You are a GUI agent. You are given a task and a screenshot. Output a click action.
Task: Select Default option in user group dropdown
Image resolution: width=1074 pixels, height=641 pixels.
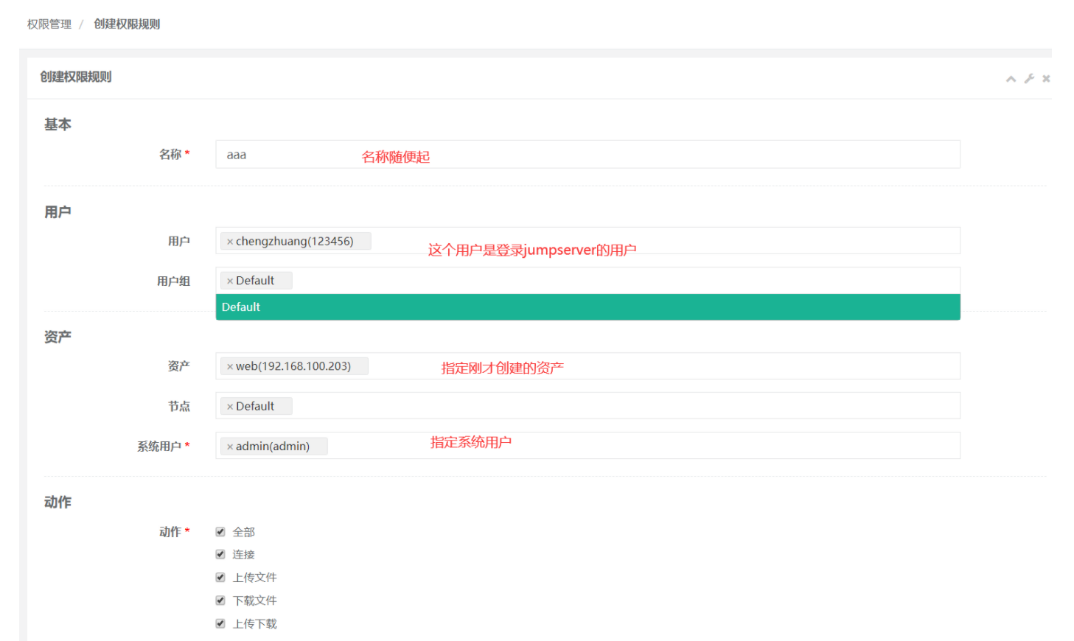pyautogui.click(x=587, y=307)
